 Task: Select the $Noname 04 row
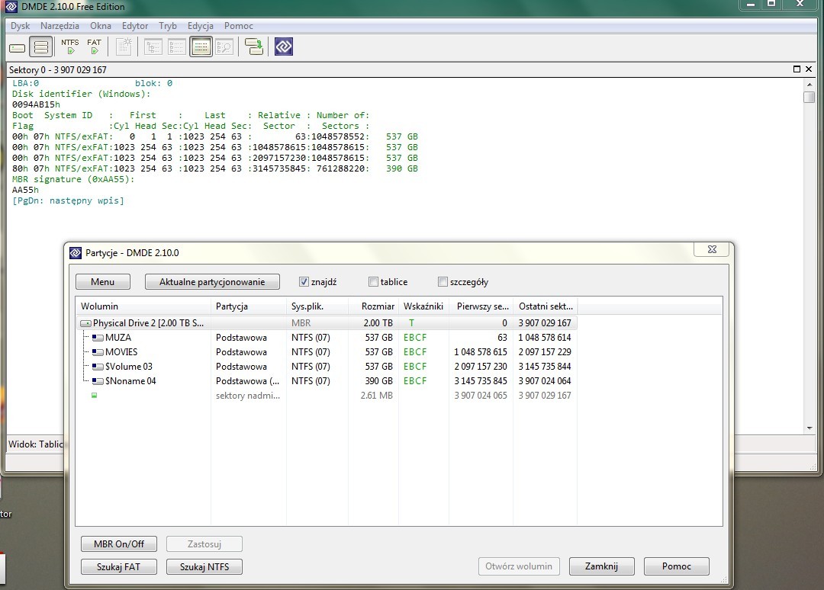[327, 381]
